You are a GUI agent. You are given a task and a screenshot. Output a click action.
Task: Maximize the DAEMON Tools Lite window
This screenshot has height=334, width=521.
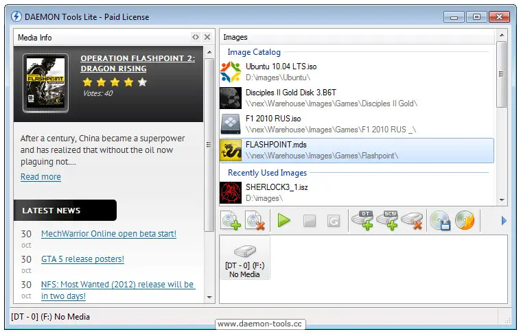pyautogui.click(x=476, y=17)
